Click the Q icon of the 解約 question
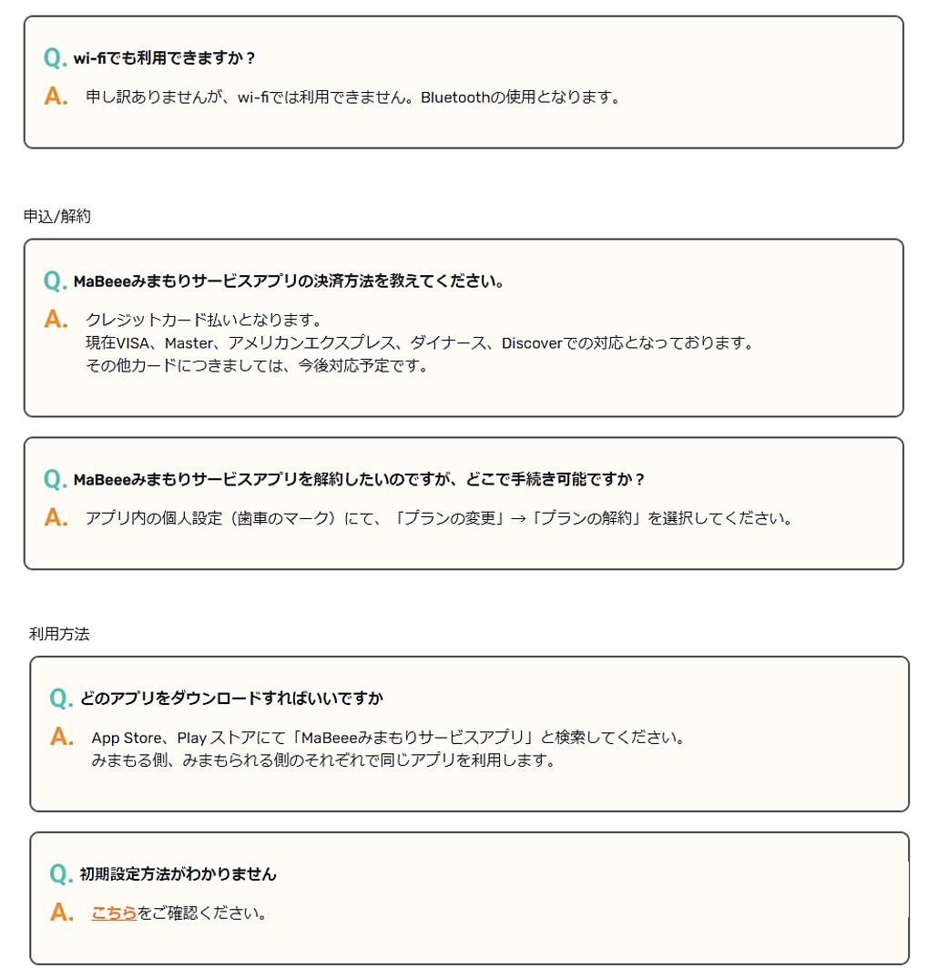 pos(55,480)
